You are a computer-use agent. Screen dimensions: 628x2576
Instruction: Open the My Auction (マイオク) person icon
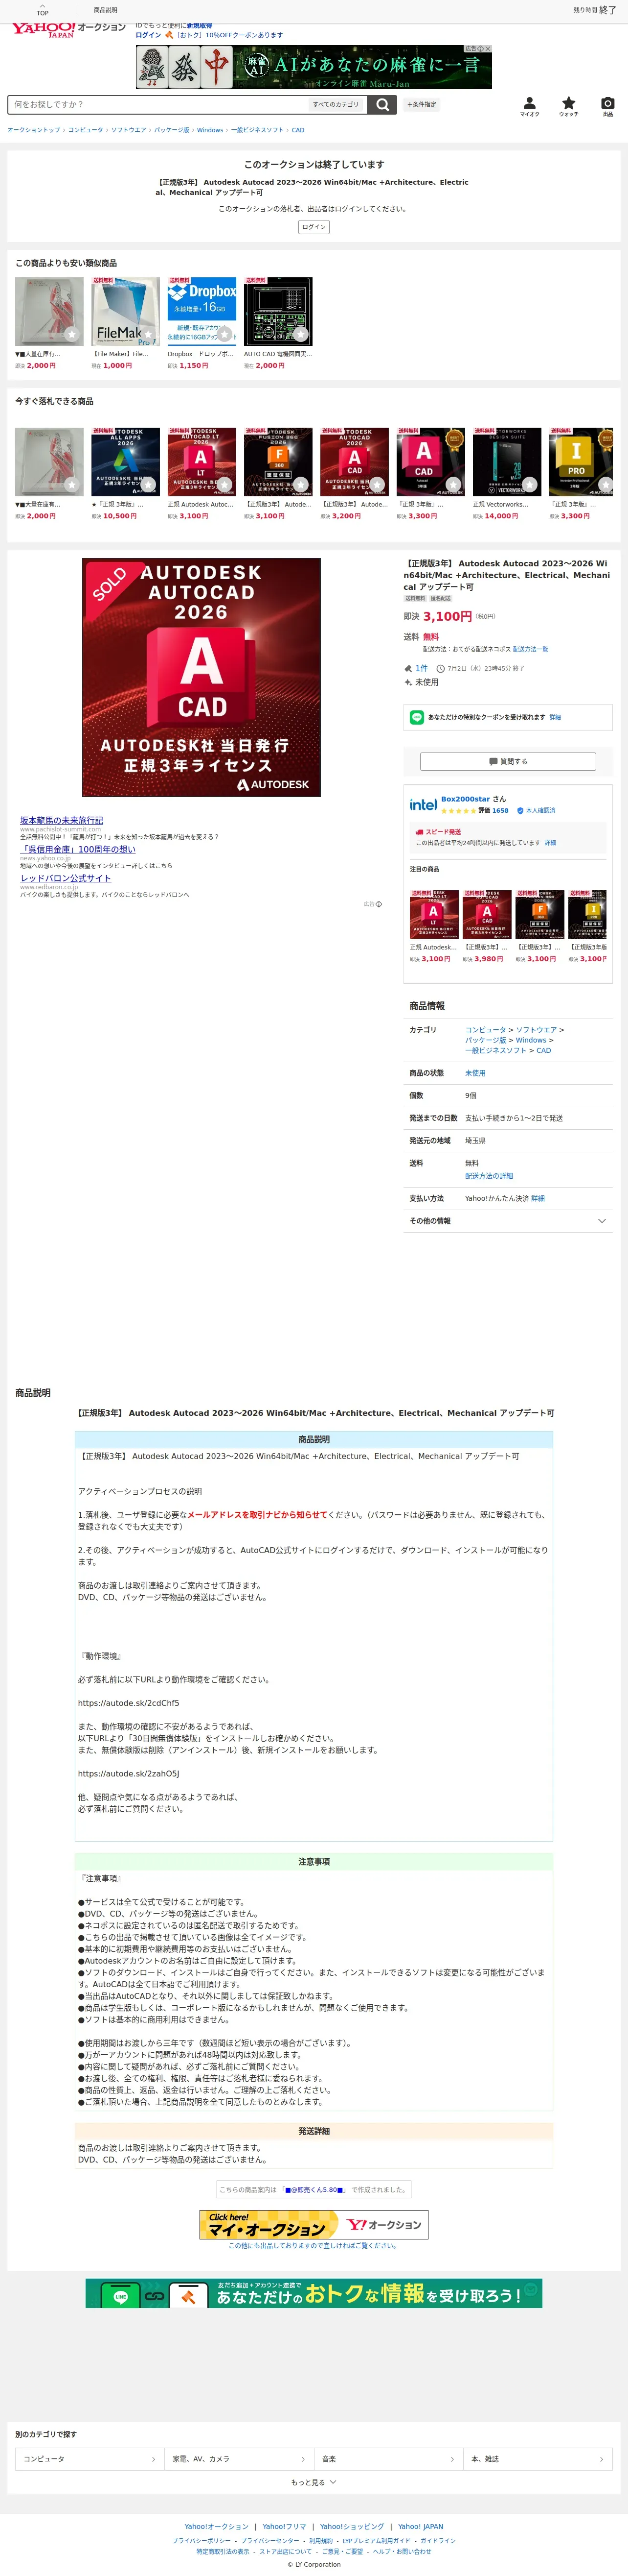click(529, 106)
